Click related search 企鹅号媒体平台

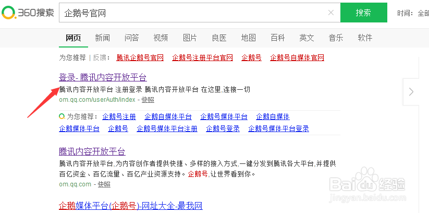tap(224, 117)
